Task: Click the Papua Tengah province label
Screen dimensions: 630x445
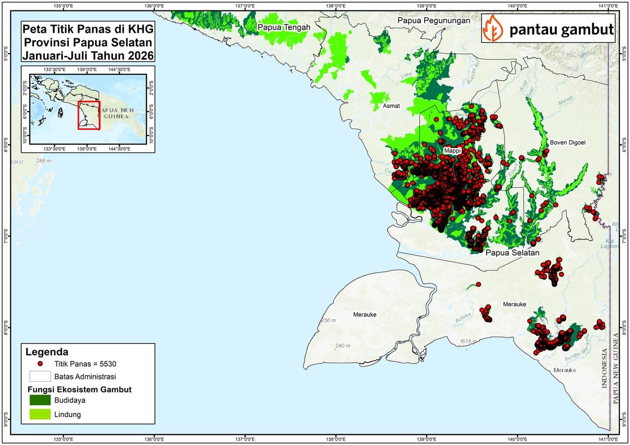Action: click(x=284, y=27)
